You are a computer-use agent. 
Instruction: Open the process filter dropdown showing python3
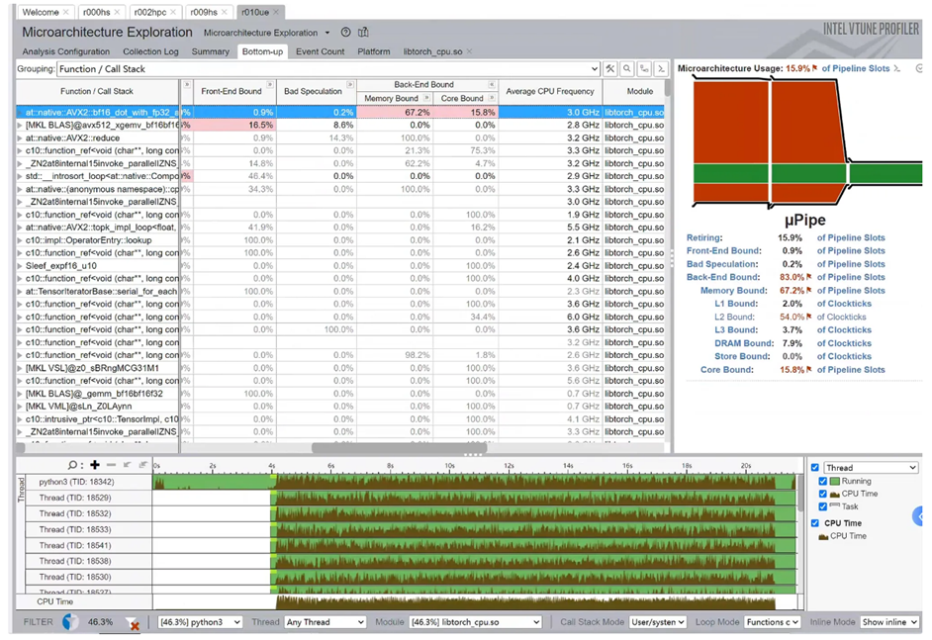tap(200, 622)
